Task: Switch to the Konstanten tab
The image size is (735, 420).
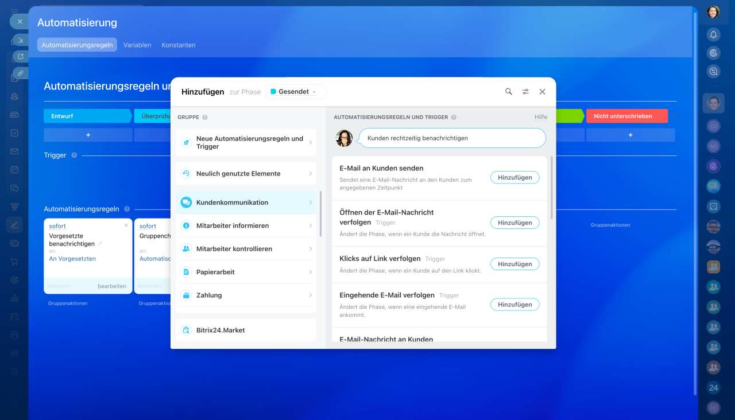Action: coord(178,45)
